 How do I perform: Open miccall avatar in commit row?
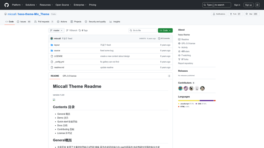click(x=52, y=38)
